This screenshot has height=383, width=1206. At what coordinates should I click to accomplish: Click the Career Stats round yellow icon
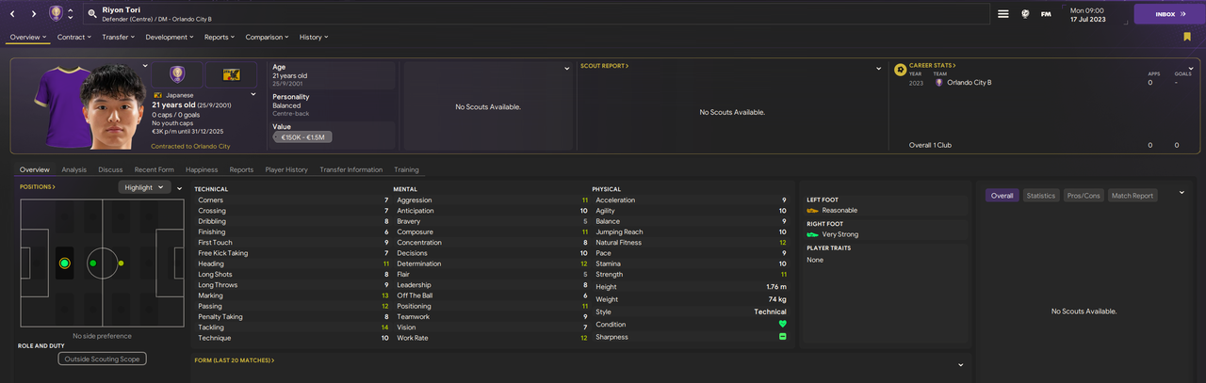901,69
